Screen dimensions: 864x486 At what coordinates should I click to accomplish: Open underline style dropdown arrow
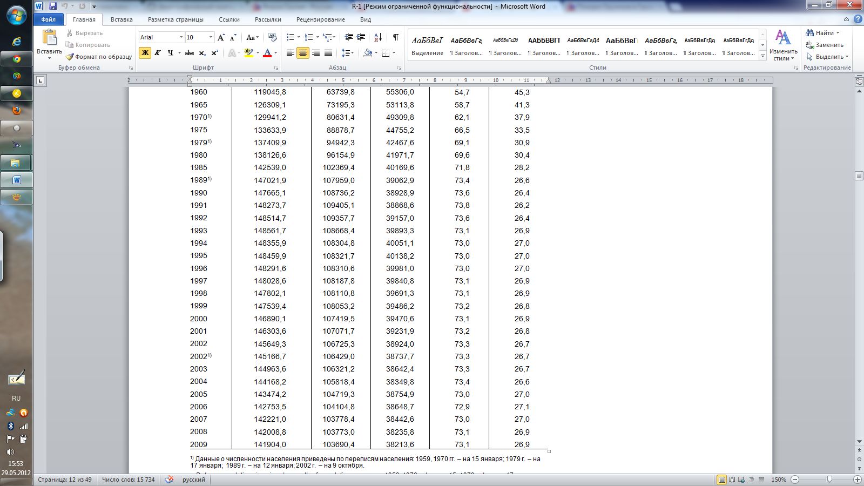coord(179,53)
